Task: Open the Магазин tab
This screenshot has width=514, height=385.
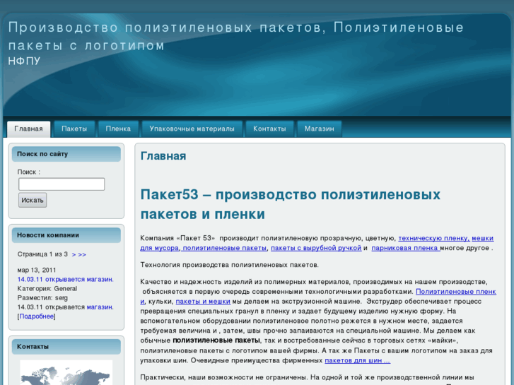Action: coord(320,129)
